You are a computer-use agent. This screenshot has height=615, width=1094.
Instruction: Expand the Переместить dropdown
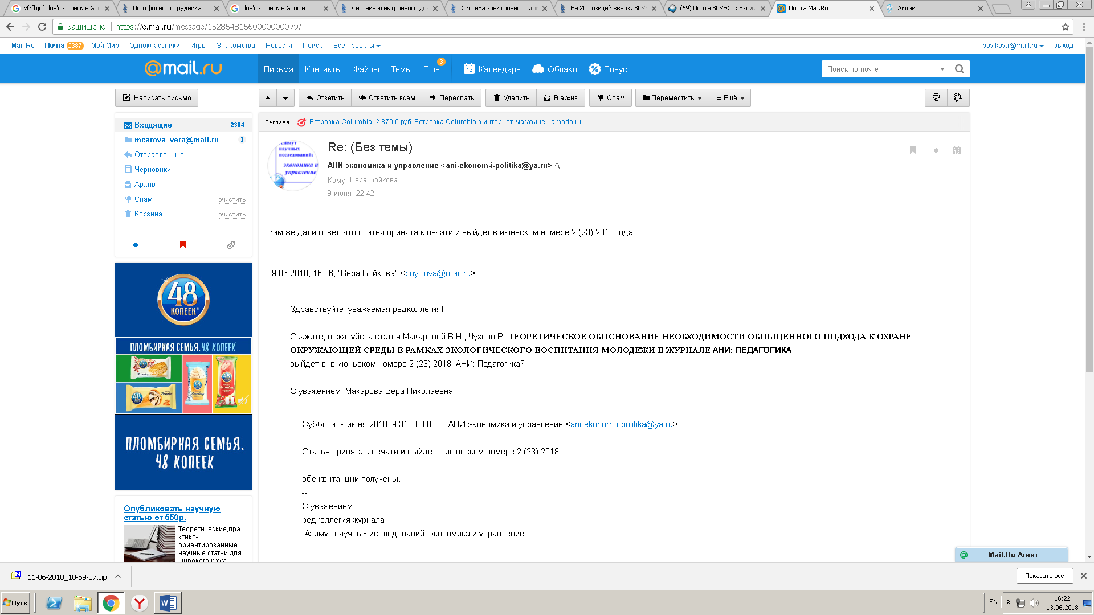click(x=672, y=98)
